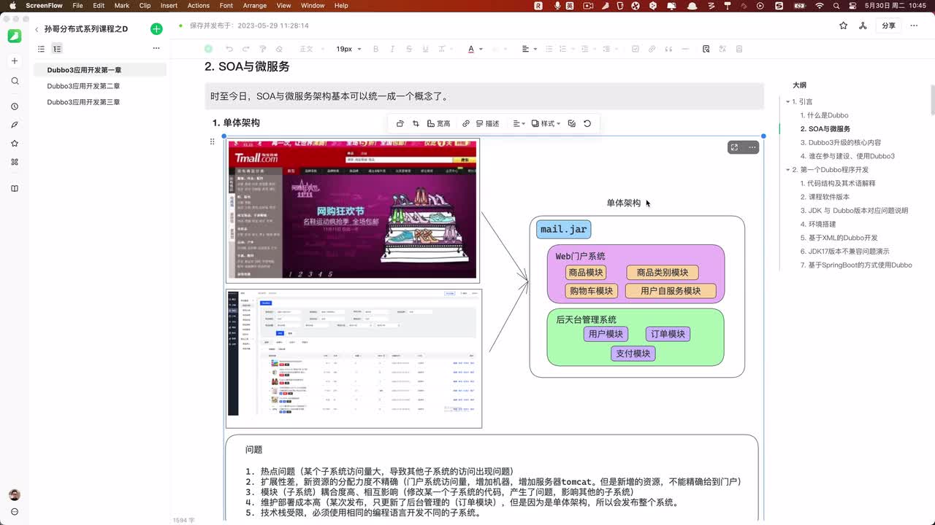
Task: Click the undo arrow in toolbar
Action: [x=229, y=49]
